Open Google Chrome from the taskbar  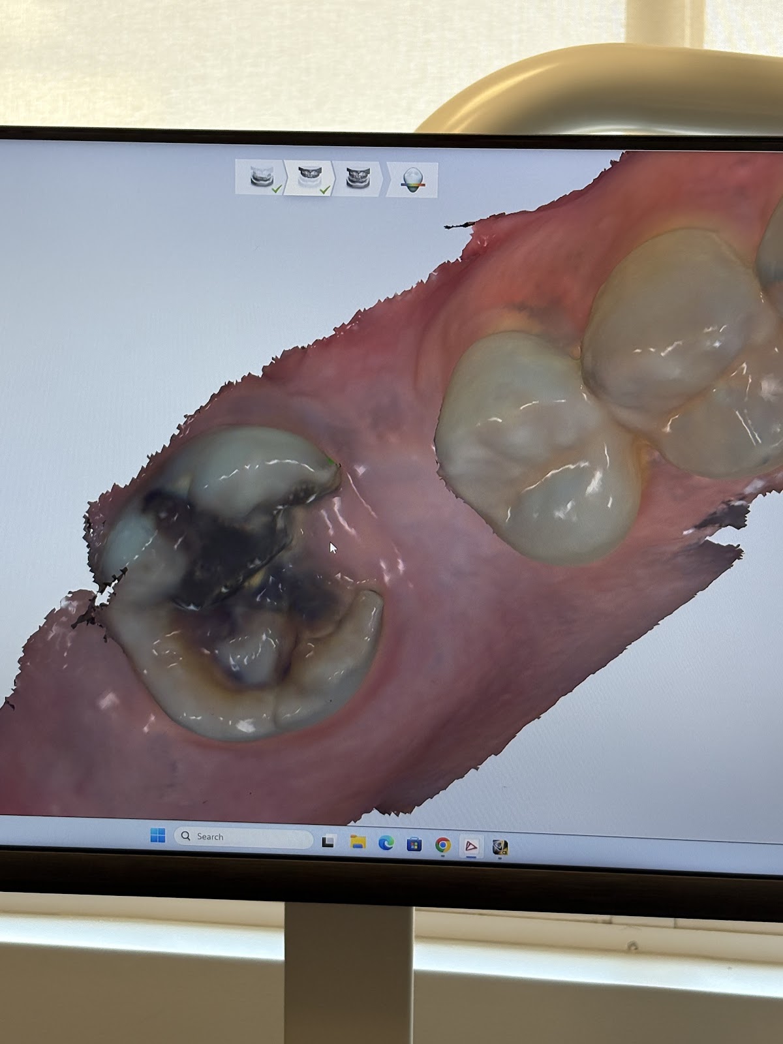point(442,846)
